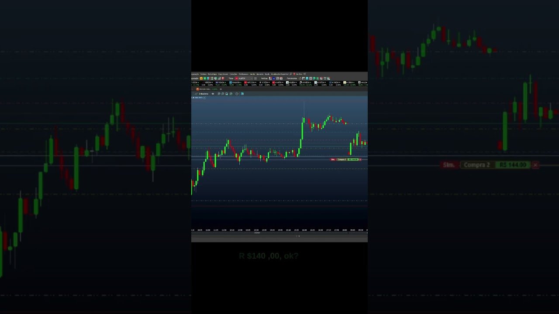Click the green R$ 144,00 price tag

353,159
